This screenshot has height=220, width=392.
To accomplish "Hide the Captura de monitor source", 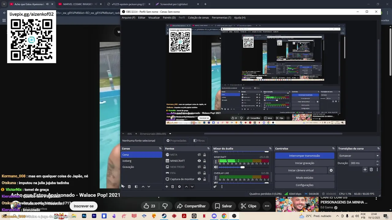I will (x=199, y=179).
